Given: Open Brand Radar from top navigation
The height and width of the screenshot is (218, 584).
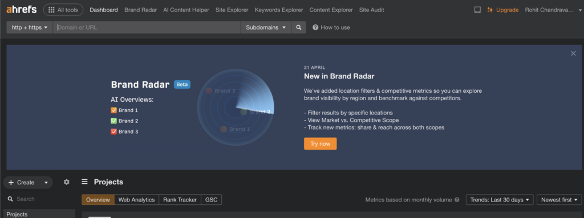Looking at the screenshot, I should [140, 10].
